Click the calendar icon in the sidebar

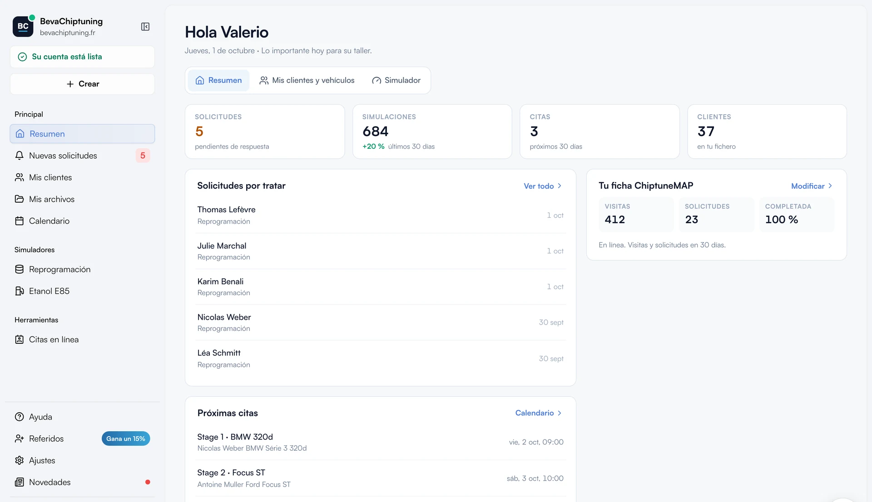pyautogui.click(x=19, y=221)
